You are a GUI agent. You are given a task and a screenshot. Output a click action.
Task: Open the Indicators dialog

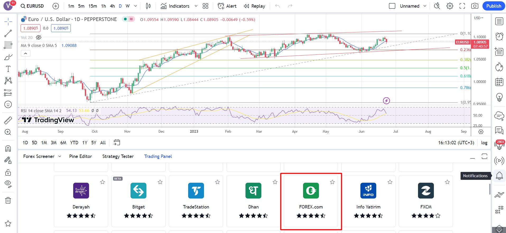(175, 6)
